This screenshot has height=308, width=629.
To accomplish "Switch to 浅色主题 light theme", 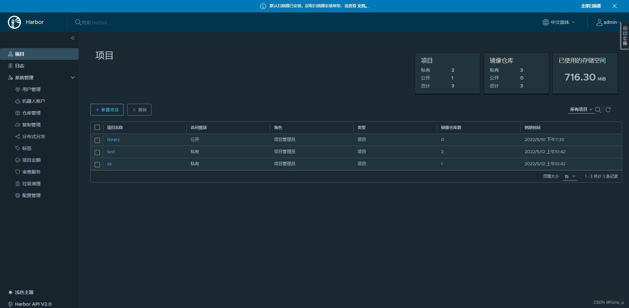I will tap(24, 292).
